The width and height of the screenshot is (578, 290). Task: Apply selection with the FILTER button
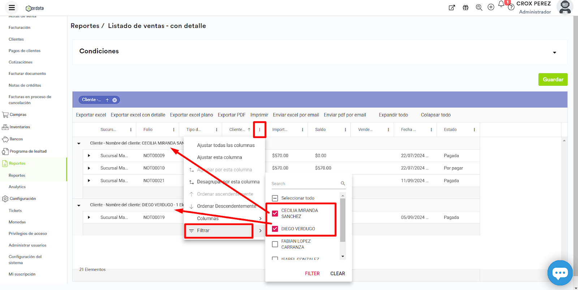coord(312,273)
